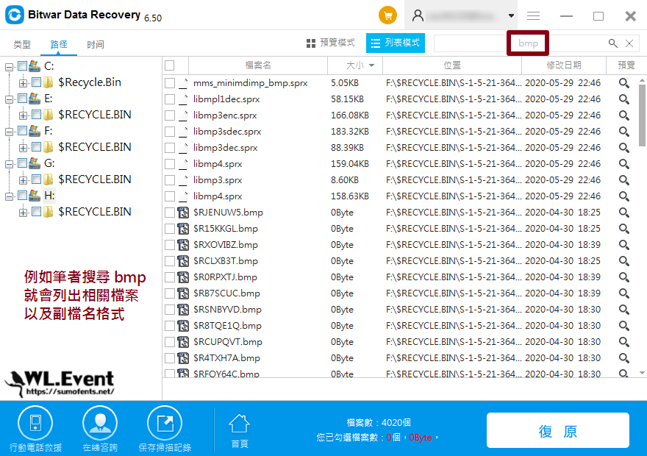
Task: Click scrollbar up arrow in file list
Action: (x=642, y=80)
